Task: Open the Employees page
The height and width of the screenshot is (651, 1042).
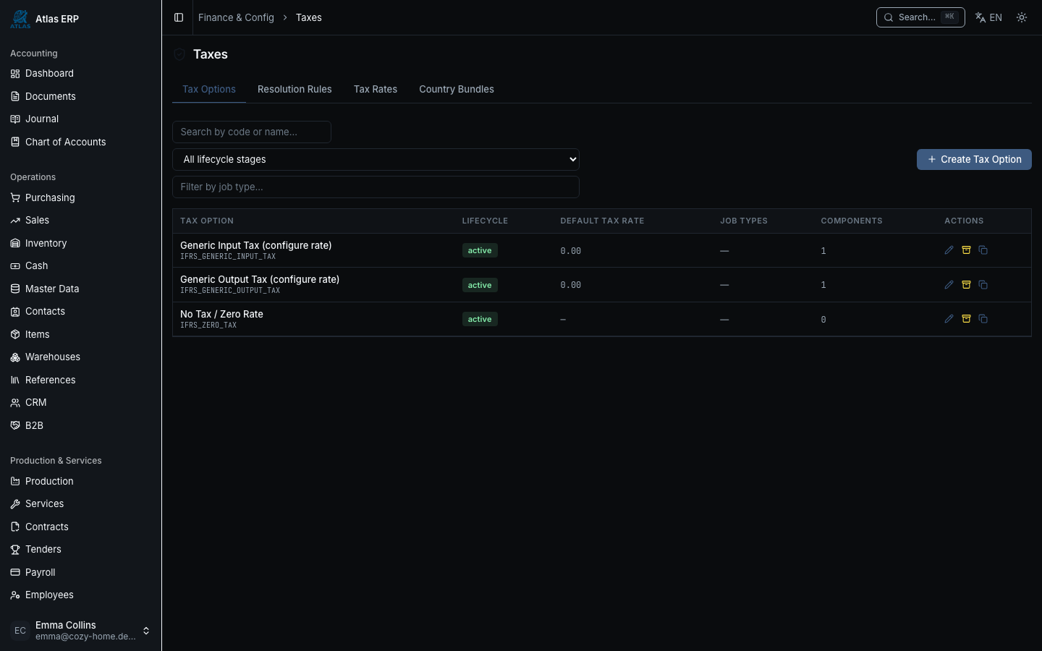Action: (80, 595)
